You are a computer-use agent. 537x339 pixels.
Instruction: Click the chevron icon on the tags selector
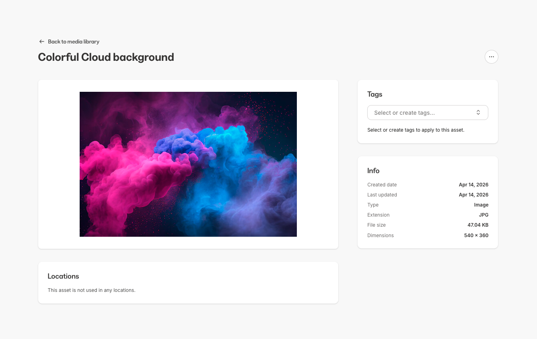(478, 112)
